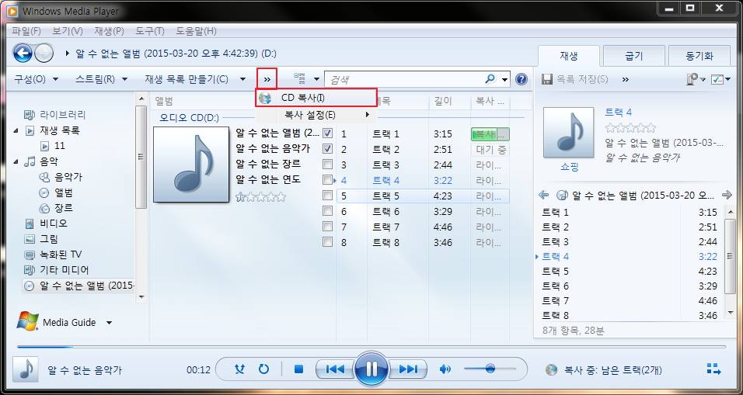Click the save list floppy icon
743x395 pixels.
click(547, 79)
